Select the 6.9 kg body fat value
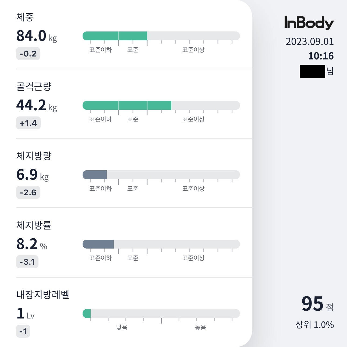The image size is (347, 347). (x=33, y=175)
